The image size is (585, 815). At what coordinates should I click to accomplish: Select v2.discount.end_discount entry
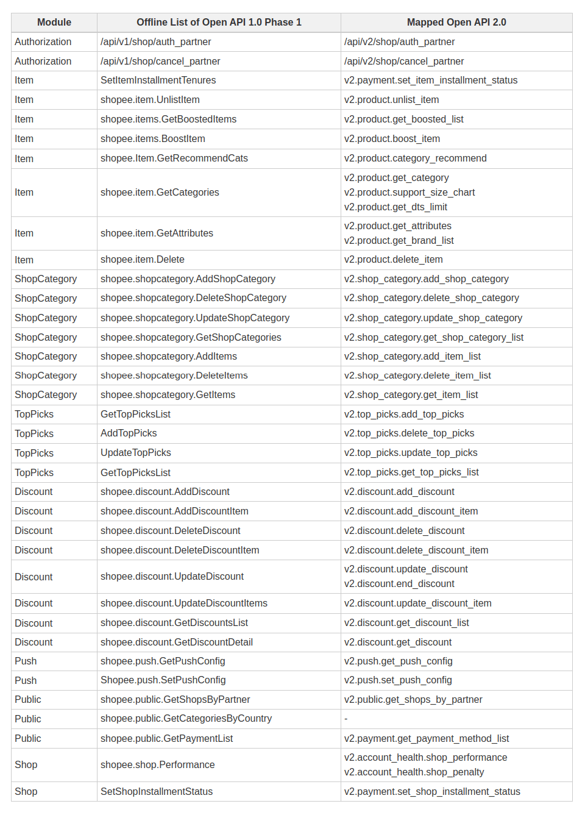(399, 584)
